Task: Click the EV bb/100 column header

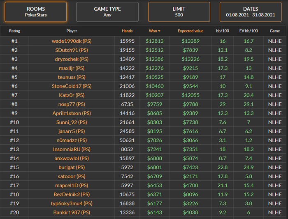Action: (x=248, y=31)
